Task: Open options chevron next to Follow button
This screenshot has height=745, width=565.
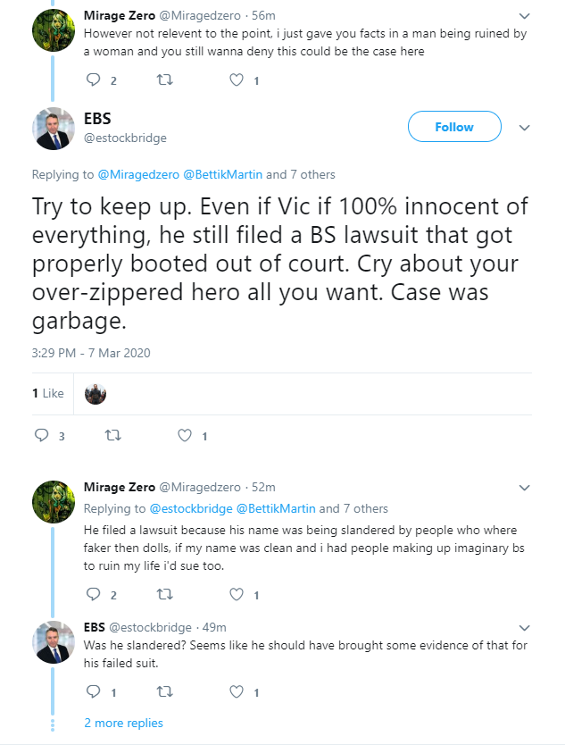Action: [524, 128]
